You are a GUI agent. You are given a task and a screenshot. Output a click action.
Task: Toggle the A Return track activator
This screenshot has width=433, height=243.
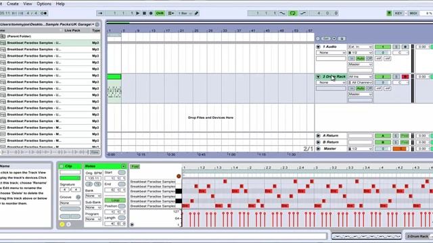[x=383, y=136]
